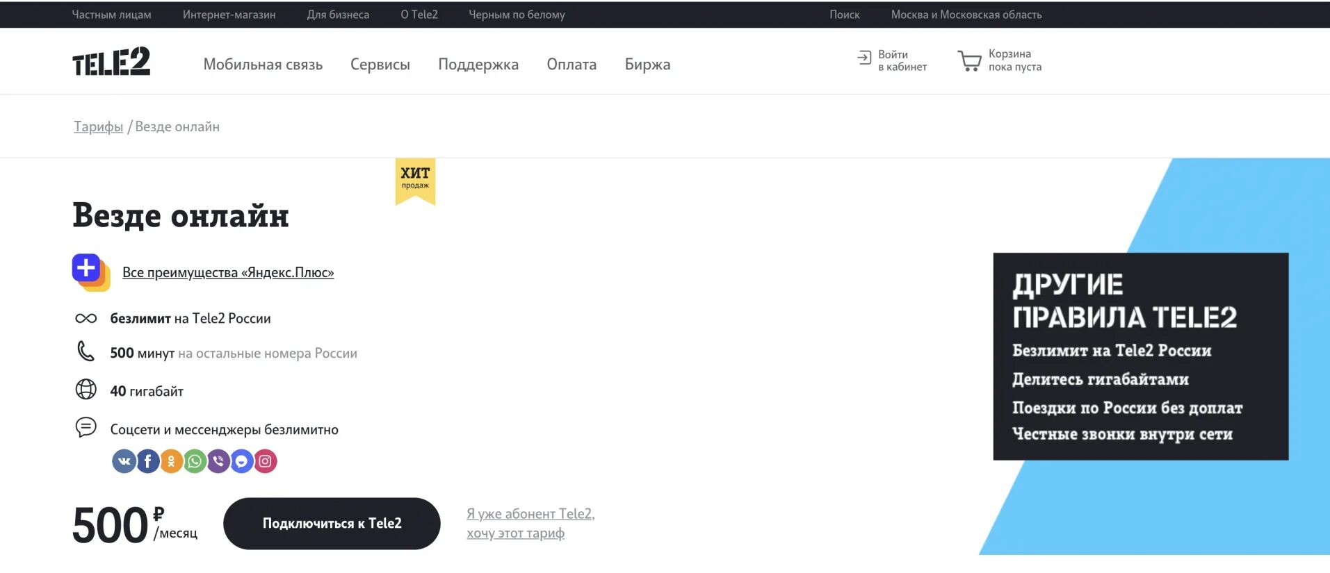The width and height of the screenshot is (1330, 573).
Task: Click the Instagram icon
Action: pyautogui.click(x=265, y=461)
